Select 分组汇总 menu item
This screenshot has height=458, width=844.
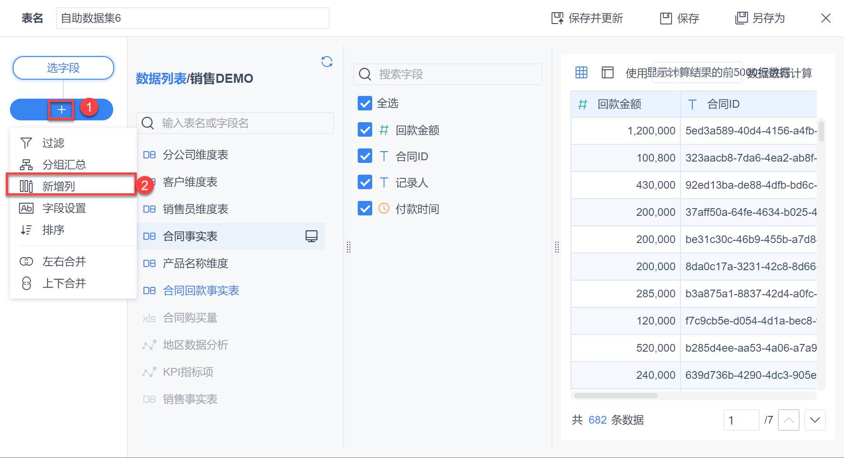pos(64,164)
